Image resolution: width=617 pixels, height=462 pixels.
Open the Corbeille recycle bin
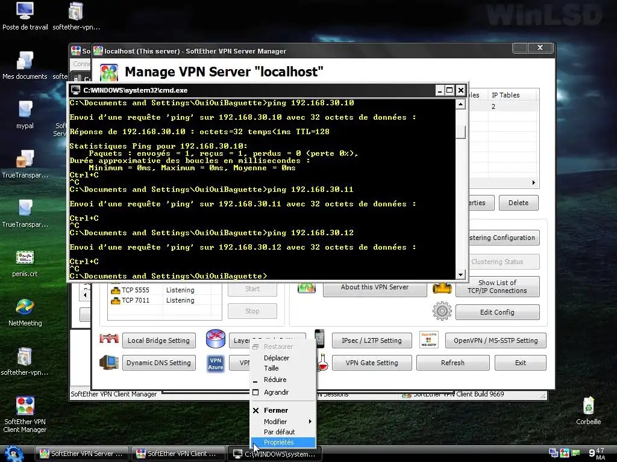588,410
